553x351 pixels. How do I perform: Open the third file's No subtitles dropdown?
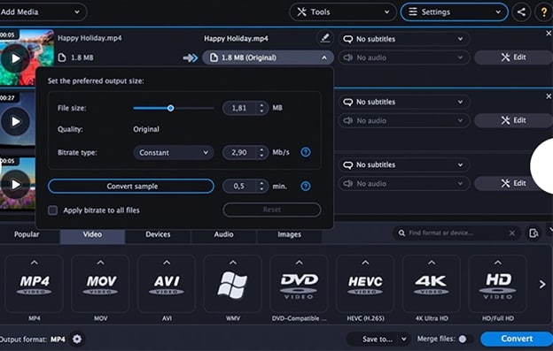click(x=404, y=165)
